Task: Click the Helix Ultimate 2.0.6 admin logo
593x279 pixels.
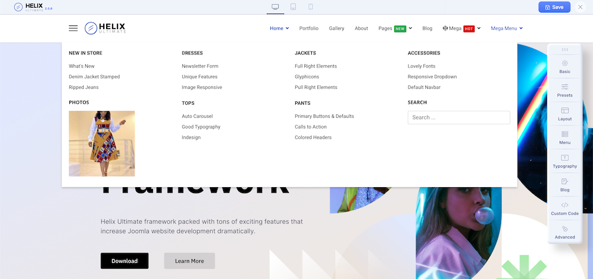Action: pyautogui.click(x=33, y=7)
